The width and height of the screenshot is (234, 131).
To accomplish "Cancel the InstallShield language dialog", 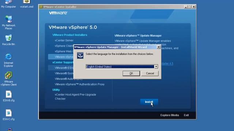I will coord(150,74).
